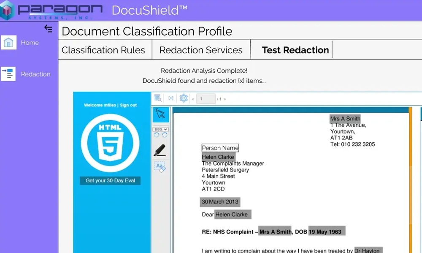Select the Test Redaction tab
Image resolution: width=422 pixels, height=253 pixels.
295,50
